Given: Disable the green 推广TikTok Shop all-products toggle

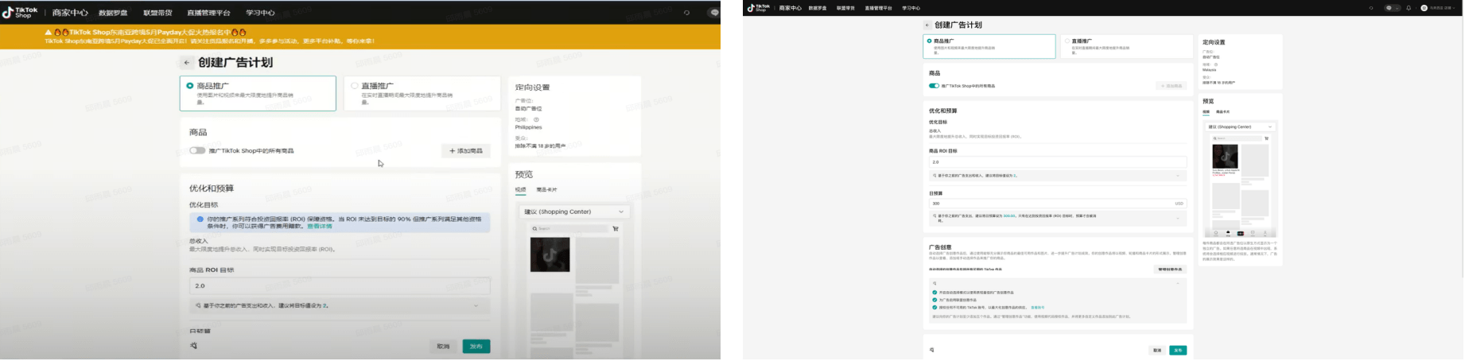Looking at the screenshot, I should [934, 86].
